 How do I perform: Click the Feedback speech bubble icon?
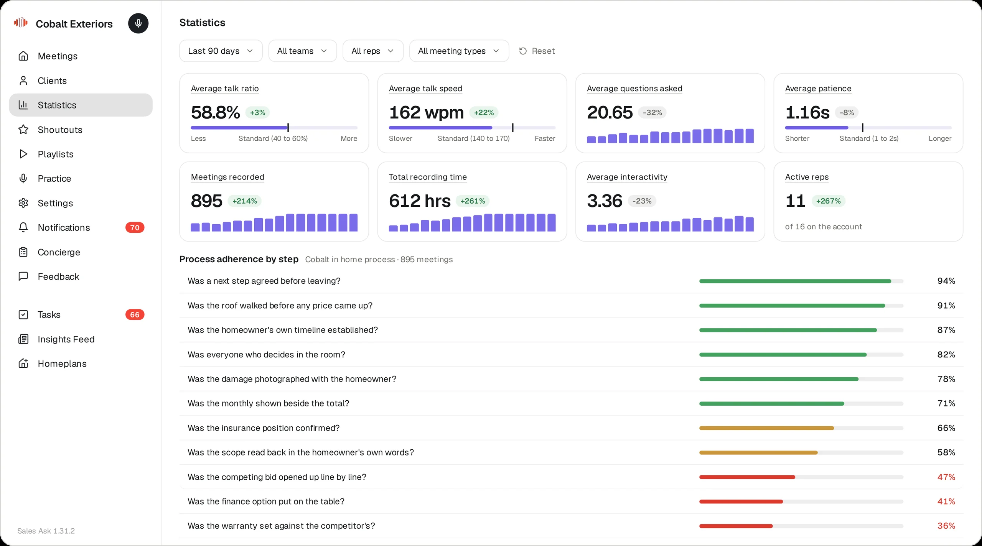point(23,276)
